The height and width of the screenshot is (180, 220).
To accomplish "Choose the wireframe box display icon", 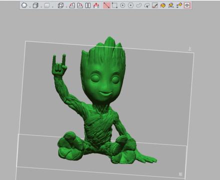I will tap(60, 5).
